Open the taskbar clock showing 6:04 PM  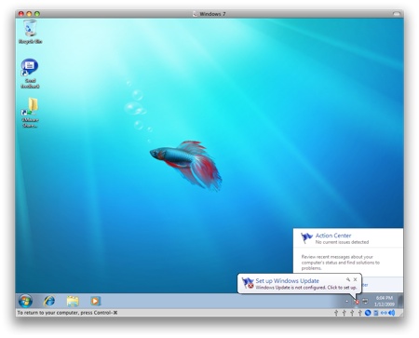[x=385, y=301]
